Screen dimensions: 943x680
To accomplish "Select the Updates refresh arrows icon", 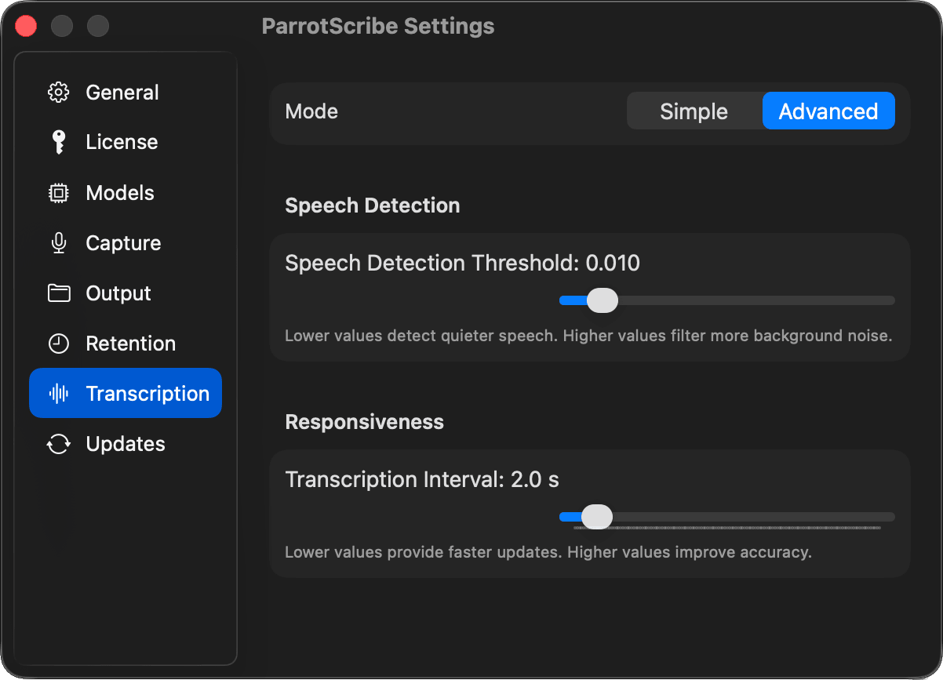I will pos(59,444).
